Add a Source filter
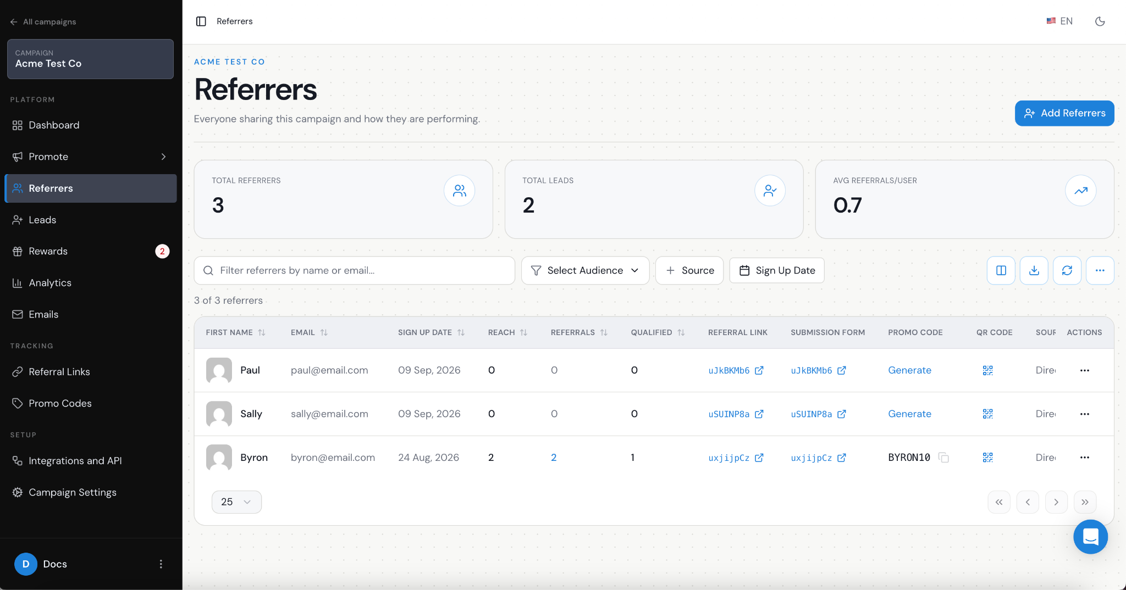This screenshot has width=1126, height=590. [689, 270]
